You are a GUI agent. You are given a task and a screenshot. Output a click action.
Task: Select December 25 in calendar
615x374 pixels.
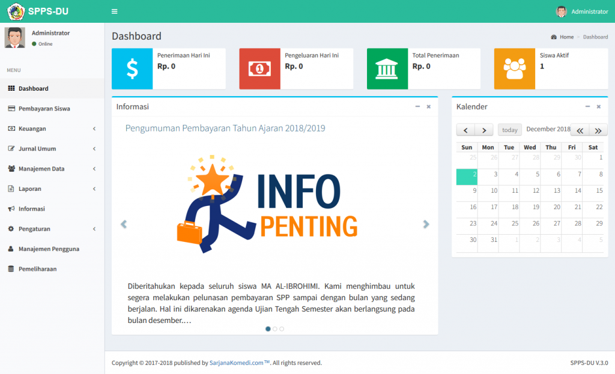[x=509, y=226]
